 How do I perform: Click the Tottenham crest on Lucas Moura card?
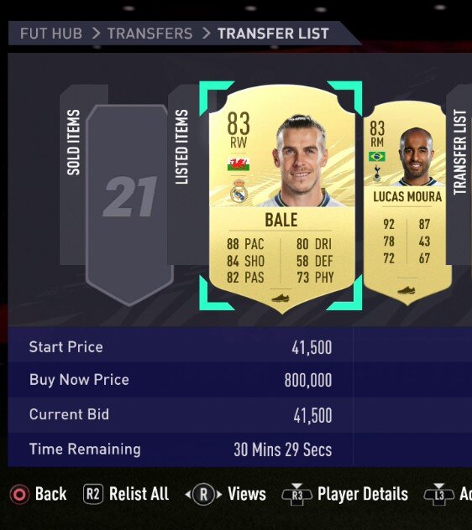coord(376,174)
